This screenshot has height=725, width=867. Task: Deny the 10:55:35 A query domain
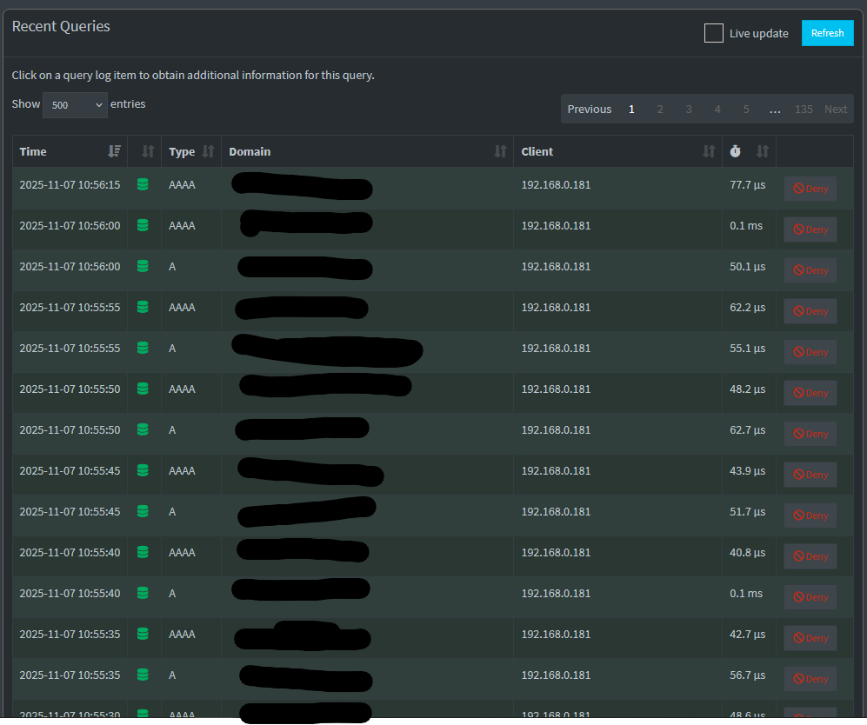(810, 679)
